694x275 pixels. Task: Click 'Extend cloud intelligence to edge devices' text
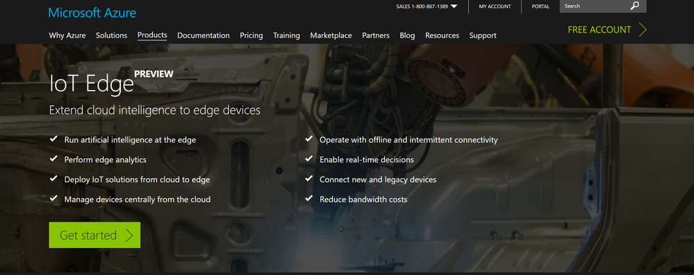coord(154,110)
